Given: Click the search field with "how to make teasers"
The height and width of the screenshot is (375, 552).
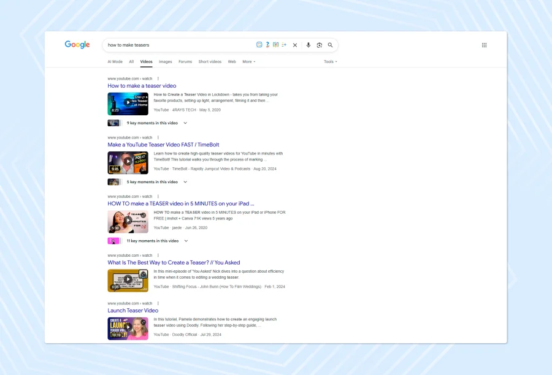Looking at the screenshot, I should click(178, 45).
